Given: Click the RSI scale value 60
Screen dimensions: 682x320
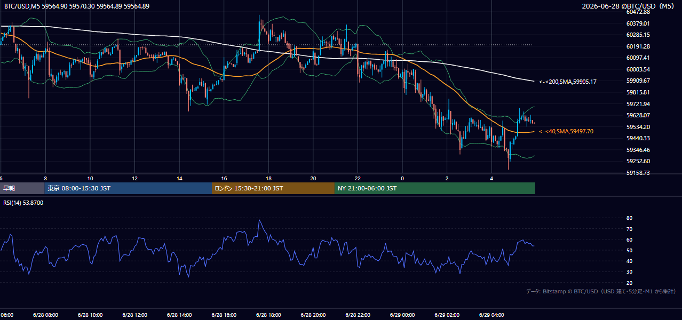Looking at the screenshot, I should 629,239.
